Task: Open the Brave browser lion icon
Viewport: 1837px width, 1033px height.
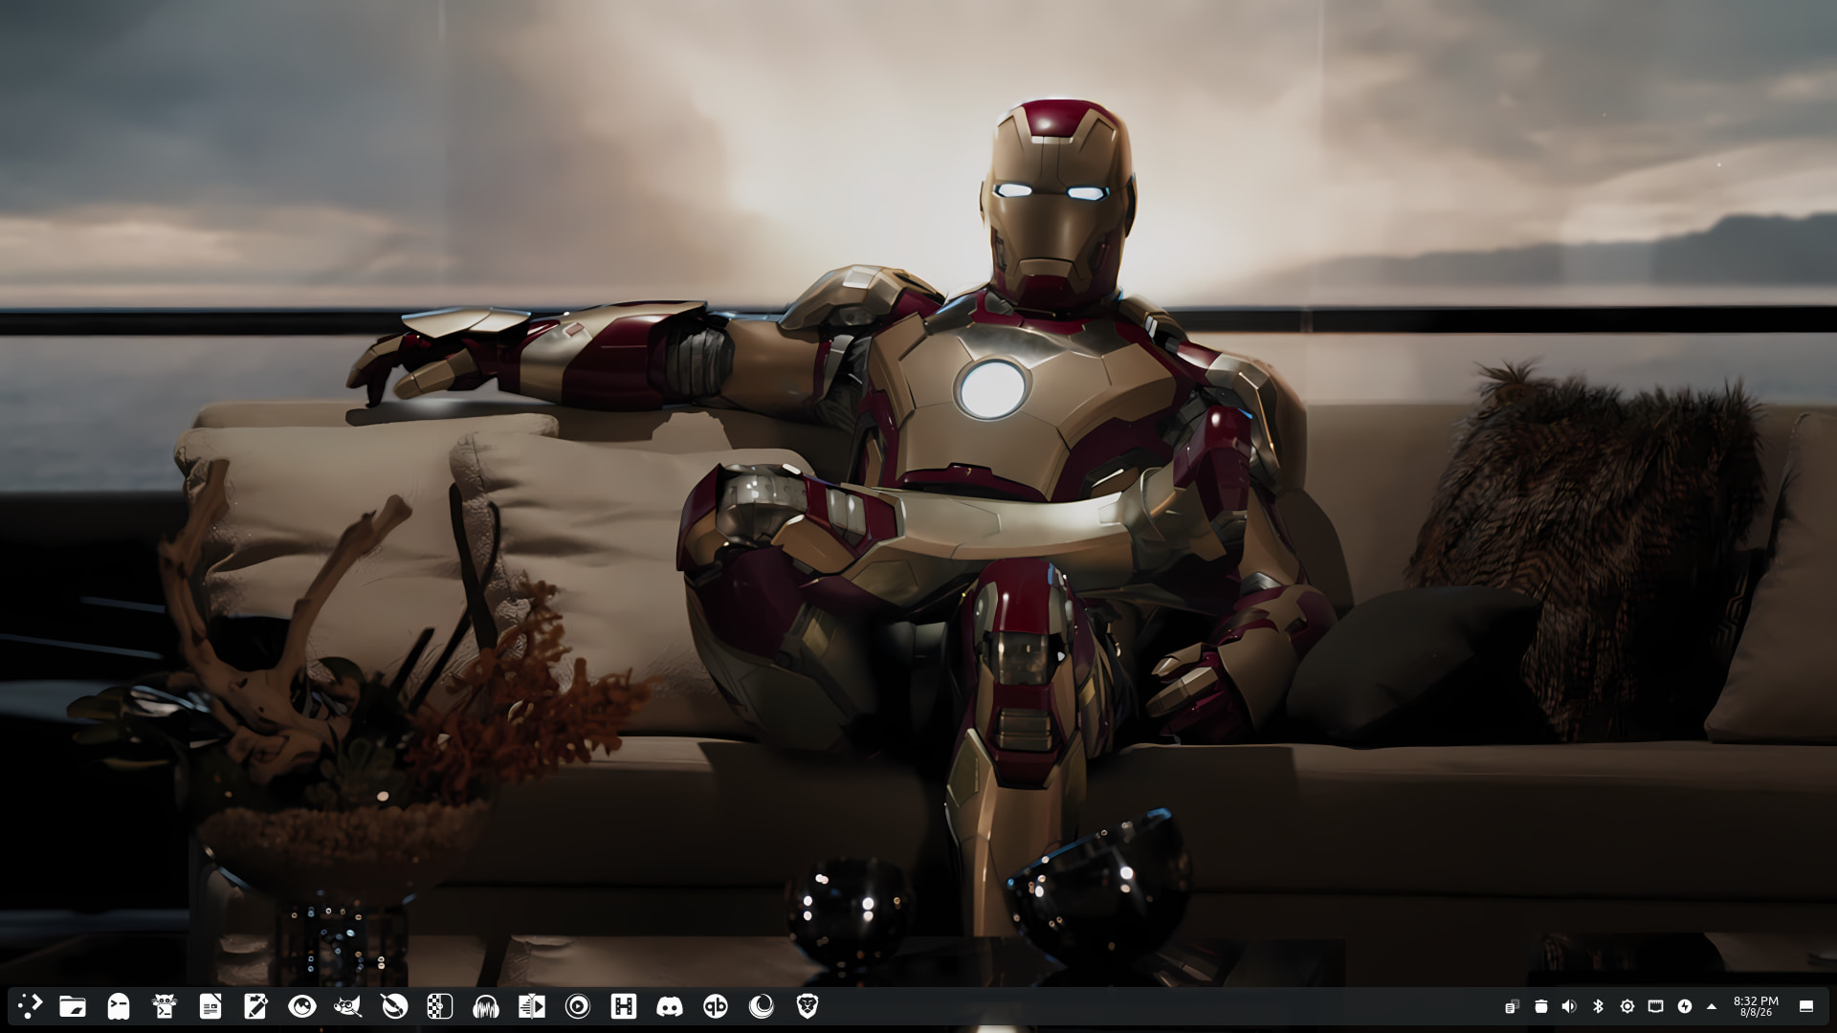Action: tap(808, 1005)
